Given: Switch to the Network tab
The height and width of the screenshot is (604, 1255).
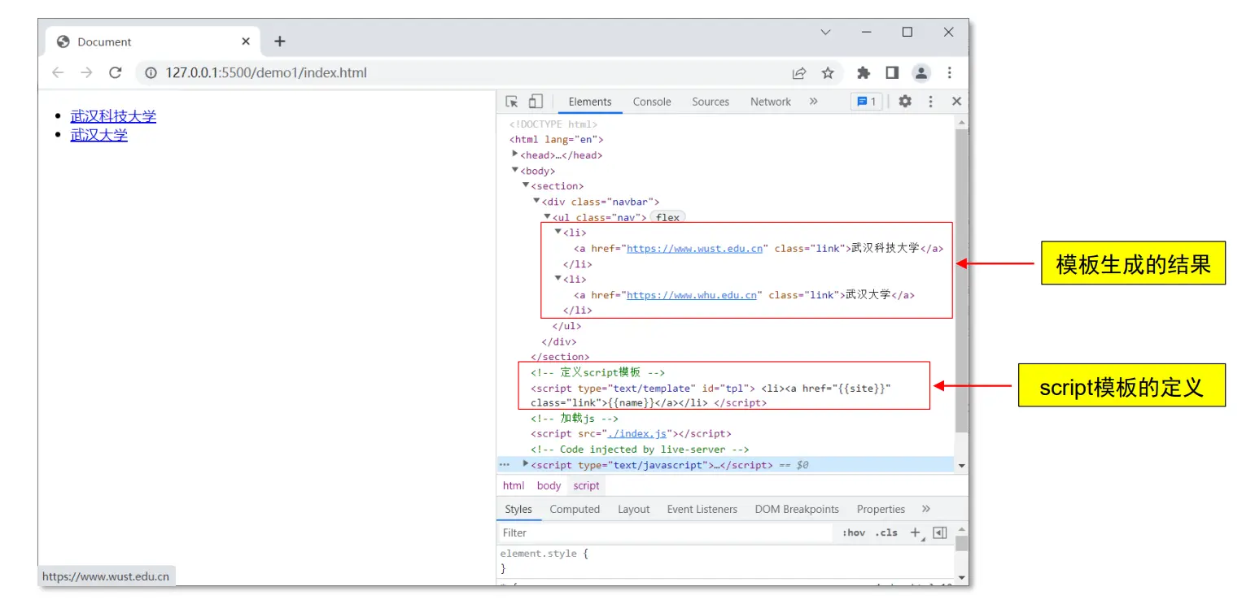Looking at the screenshot, I should (x=771, y=102).
